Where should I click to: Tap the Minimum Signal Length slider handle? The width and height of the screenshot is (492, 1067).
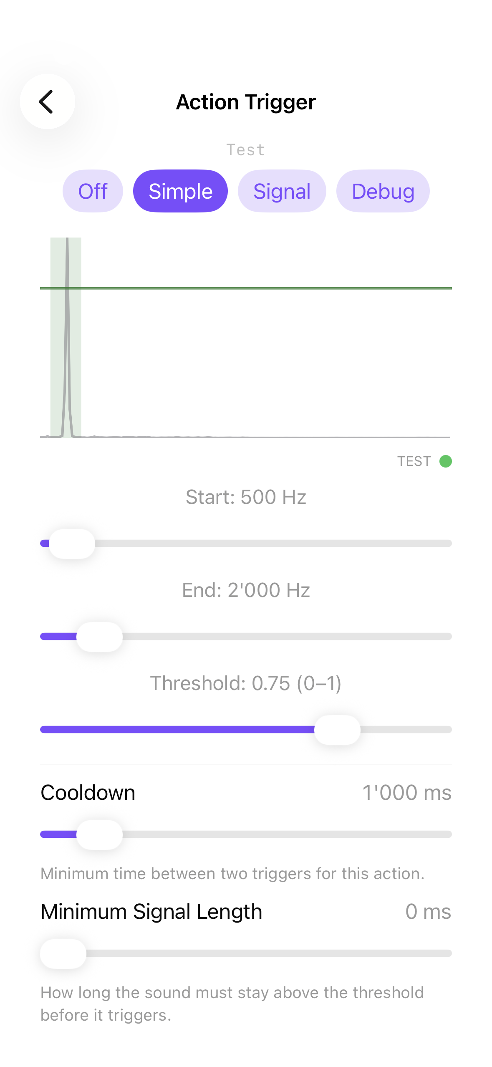pos(63,953)
